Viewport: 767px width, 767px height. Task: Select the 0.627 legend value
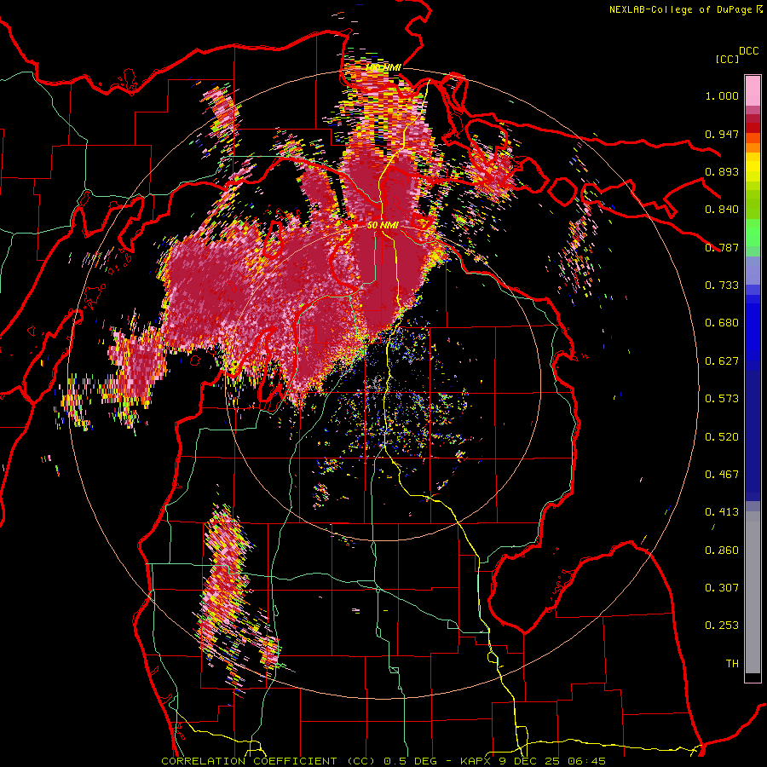[x=722, y=361]
